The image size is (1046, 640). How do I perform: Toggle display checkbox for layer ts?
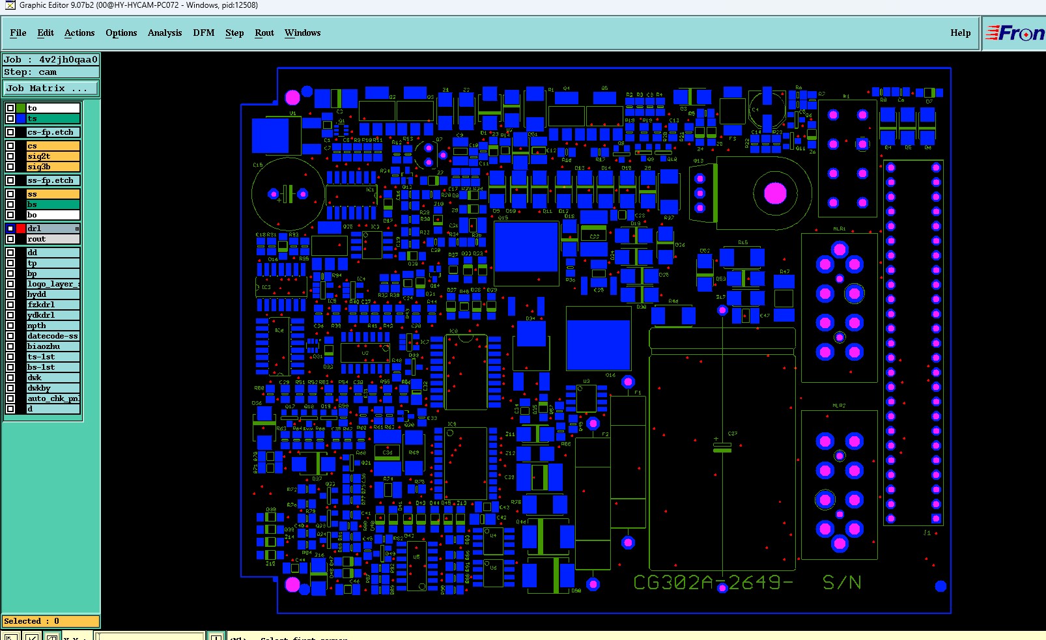click(x=10, y=118)
